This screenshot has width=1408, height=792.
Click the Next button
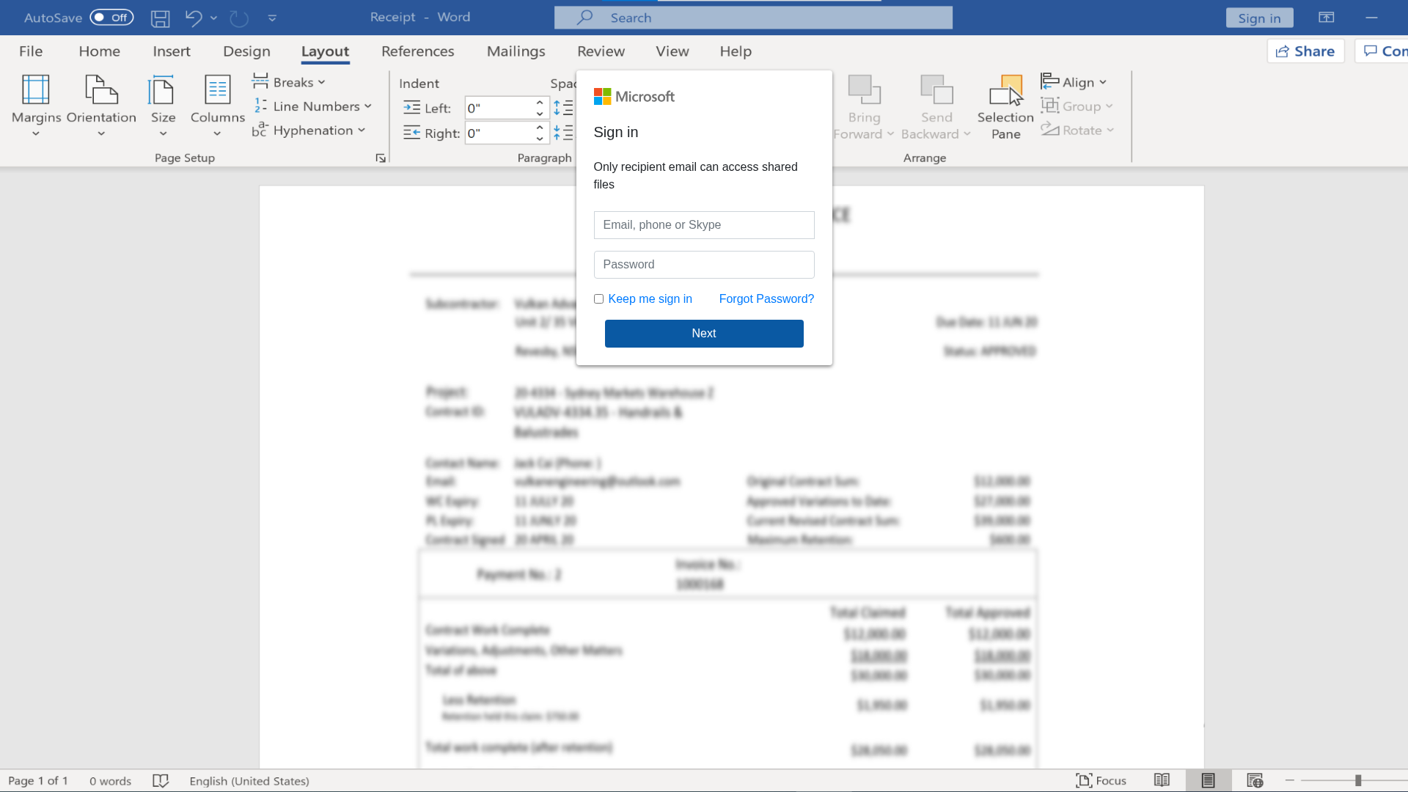[704, 334]
